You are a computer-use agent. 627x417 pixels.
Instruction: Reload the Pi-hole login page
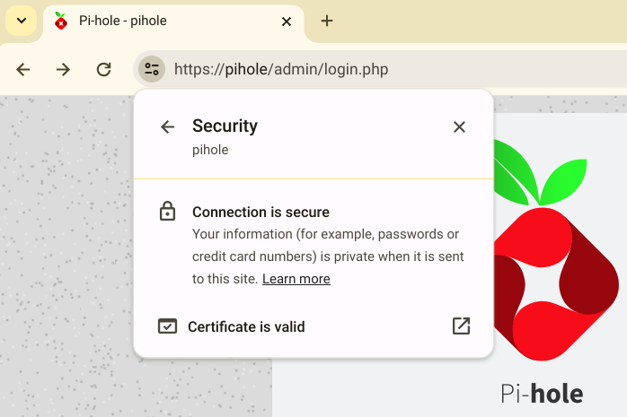click(x=103, y=69)
